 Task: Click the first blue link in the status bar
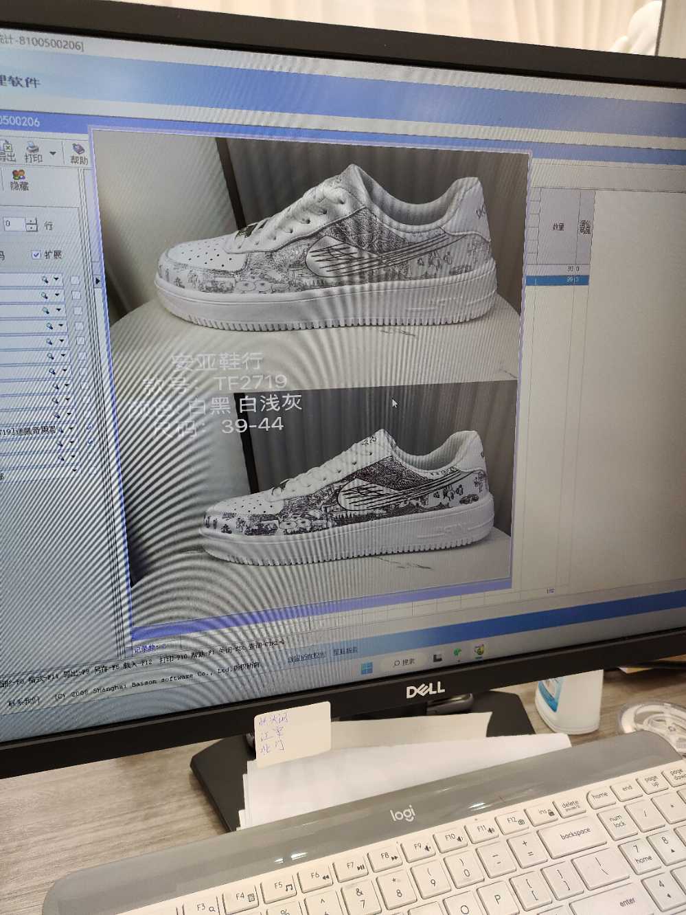click(x=308, y=657)
